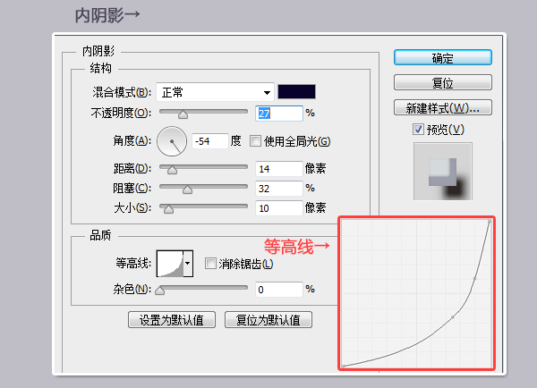
Task: Click the angle dial control
Action: [x=172, y=141]
